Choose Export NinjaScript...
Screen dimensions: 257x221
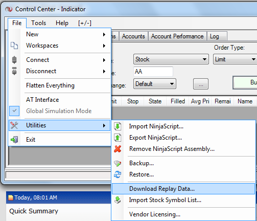[183, 138]
